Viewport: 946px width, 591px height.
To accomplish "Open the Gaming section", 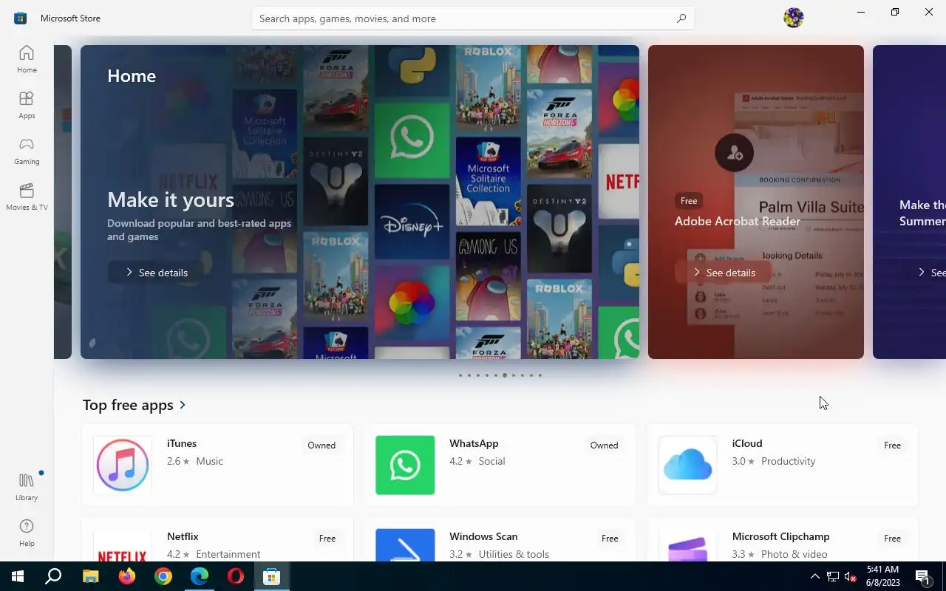I will click(x=27, y=151).
